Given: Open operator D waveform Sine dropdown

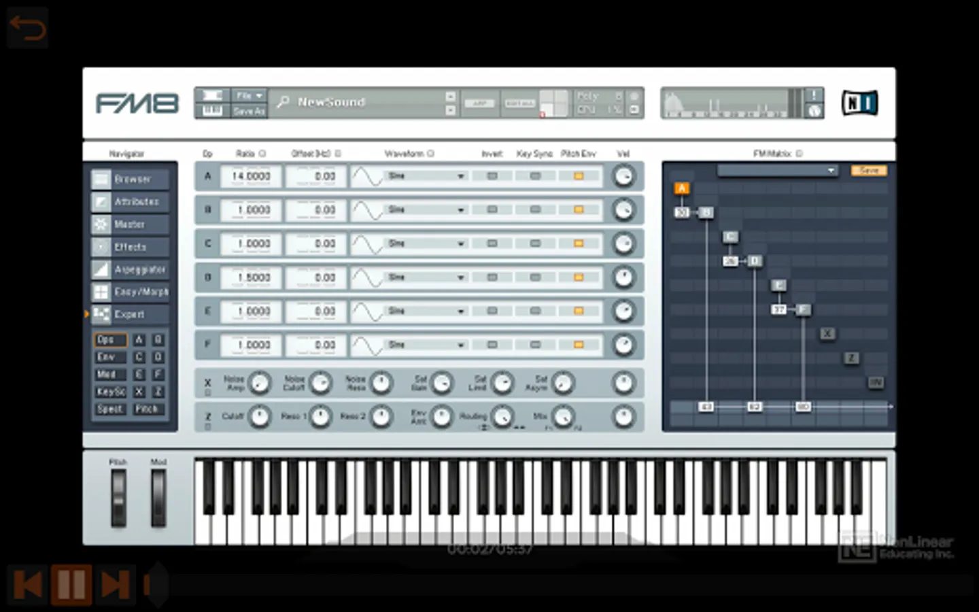Looking at the screenshot, I should coord(426,277).
